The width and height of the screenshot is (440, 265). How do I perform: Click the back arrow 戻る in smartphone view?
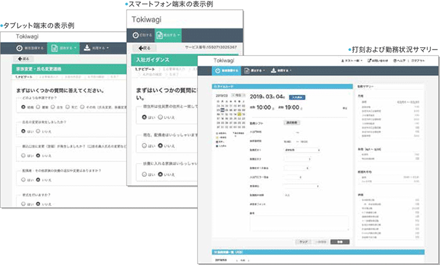click(x=144, y=47)
